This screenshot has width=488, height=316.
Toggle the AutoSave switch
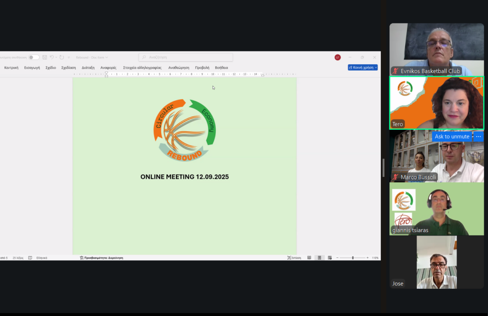(x=33, y=57)
